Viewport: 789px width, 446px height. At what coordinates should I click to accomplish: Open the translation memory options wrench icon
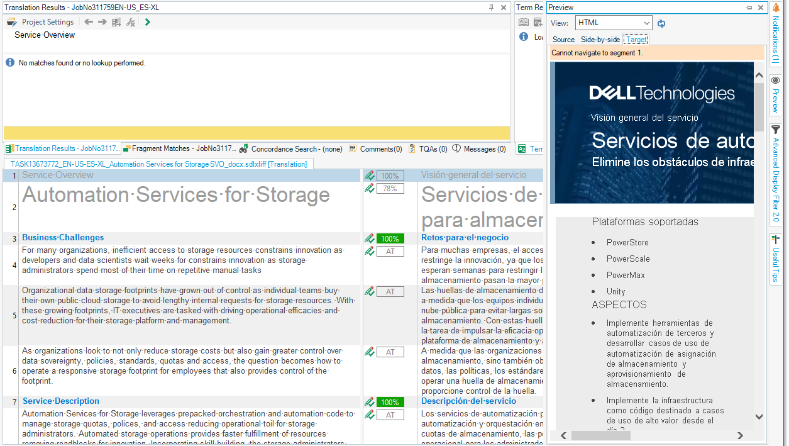[x=131, y=21]
